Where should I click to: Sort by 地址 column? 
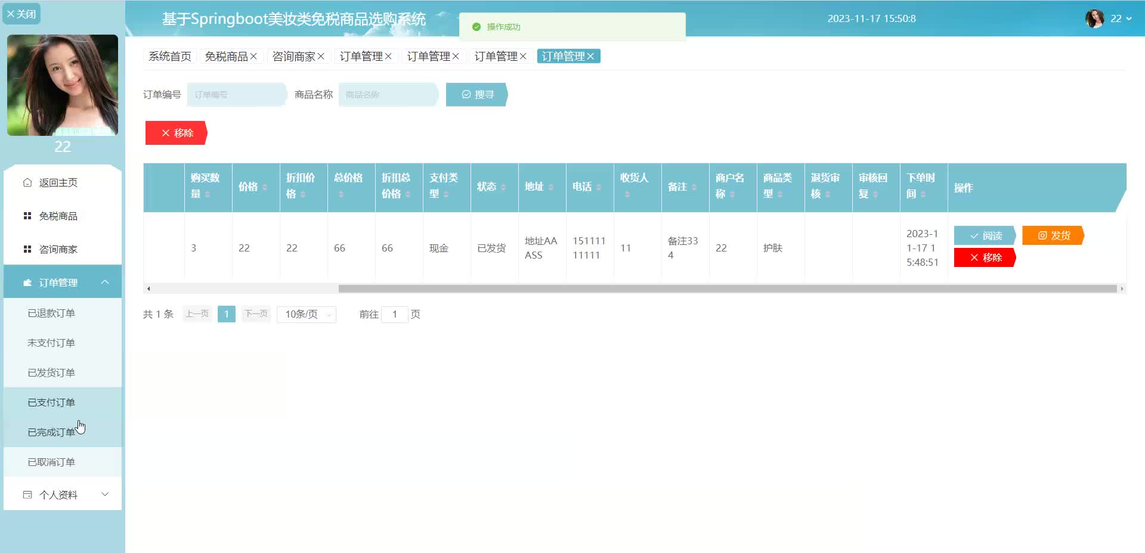[551, 187]
